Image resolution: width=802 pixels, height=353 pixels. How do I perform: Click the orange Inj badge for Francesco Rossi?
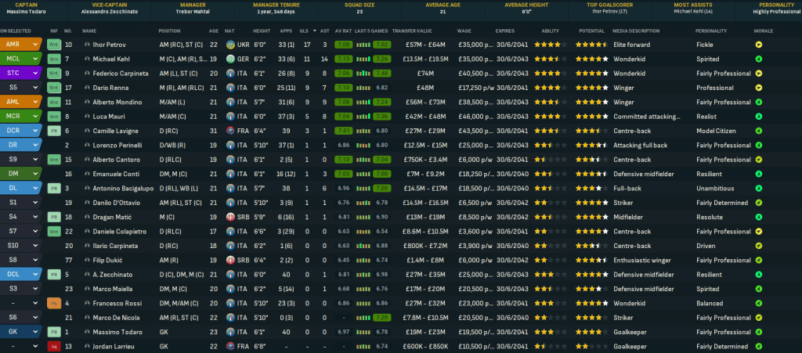coord(54,303)
